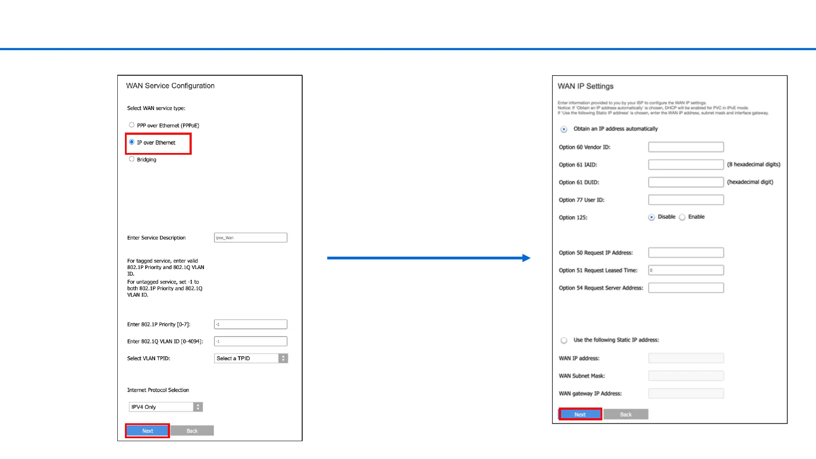816x459 pixels.
Task: Click the 802.1P Priority input field
Action: click(250, 324)
